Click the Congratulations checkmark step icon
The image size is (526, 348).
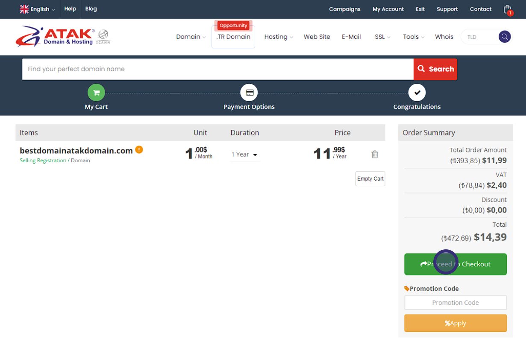pos(417,92)
